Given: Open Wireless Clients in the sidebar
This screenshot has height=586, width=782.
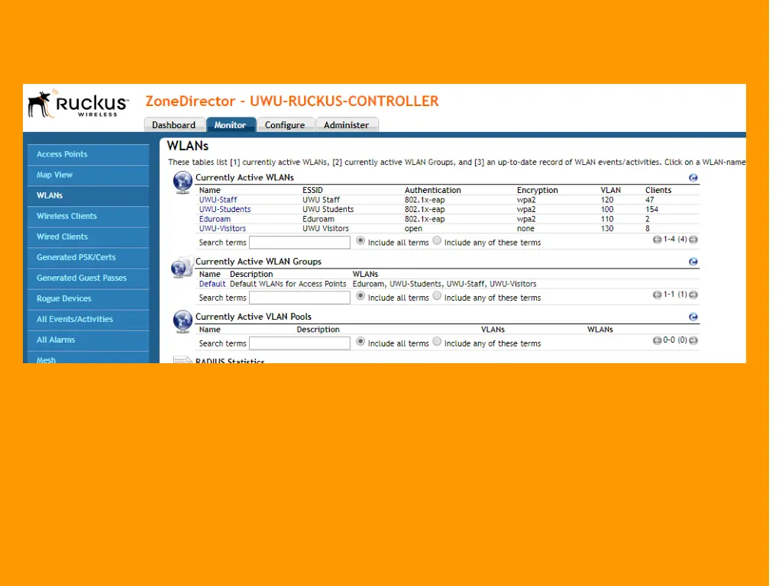Looking at the screenshot, I should click(66, 216).
